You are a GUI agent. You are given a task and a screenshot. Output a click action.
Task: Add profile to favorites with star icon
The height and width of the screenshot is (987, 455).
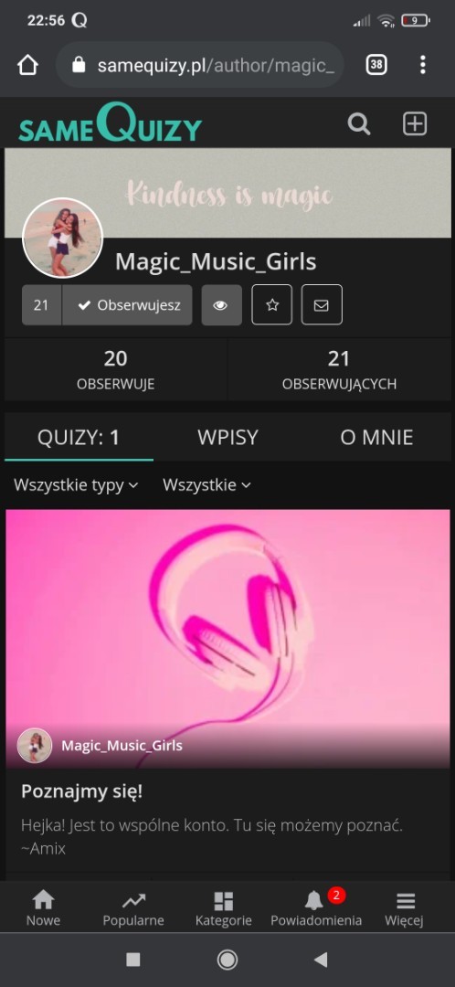(x=272, y=305)
